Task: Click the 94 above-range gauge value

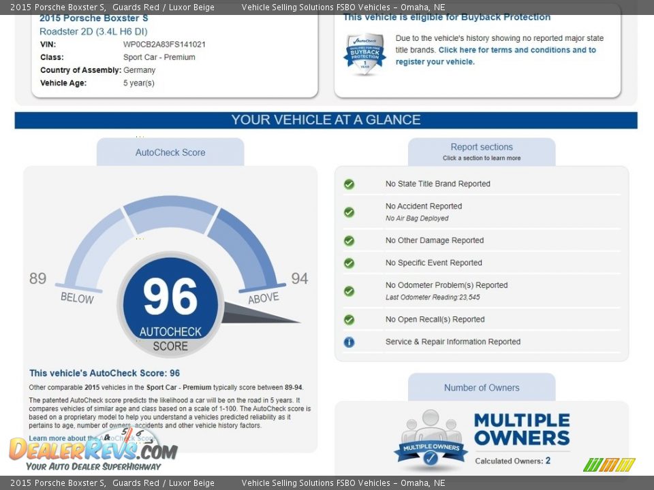Action: (300, 278)
